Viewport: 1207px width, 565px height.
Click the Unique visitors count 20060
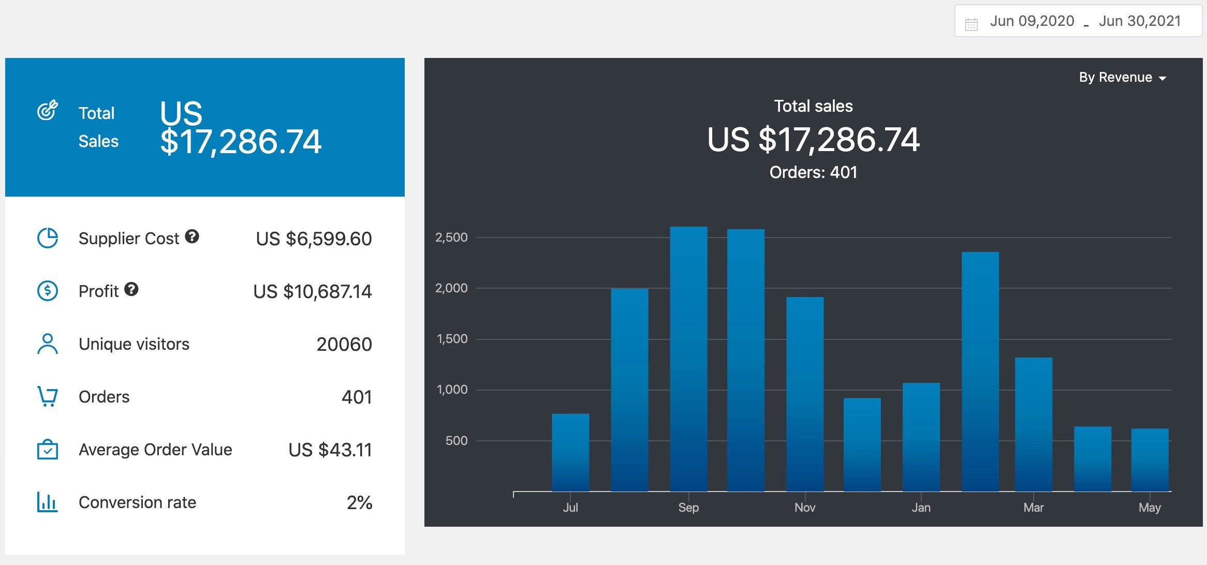[x=344, y=344]
